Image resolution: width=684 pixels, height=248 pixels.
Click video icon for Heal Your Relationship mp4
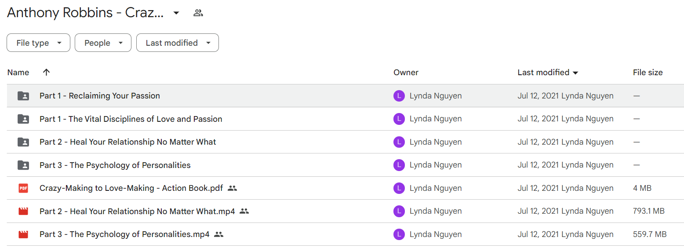point(23,211)
